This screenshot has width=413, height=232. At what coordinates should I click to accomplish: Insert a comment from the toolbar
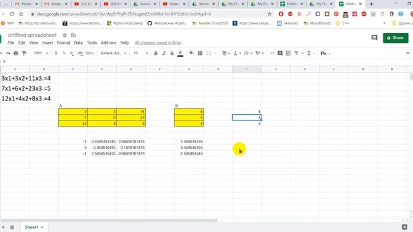tap(280, 53)
